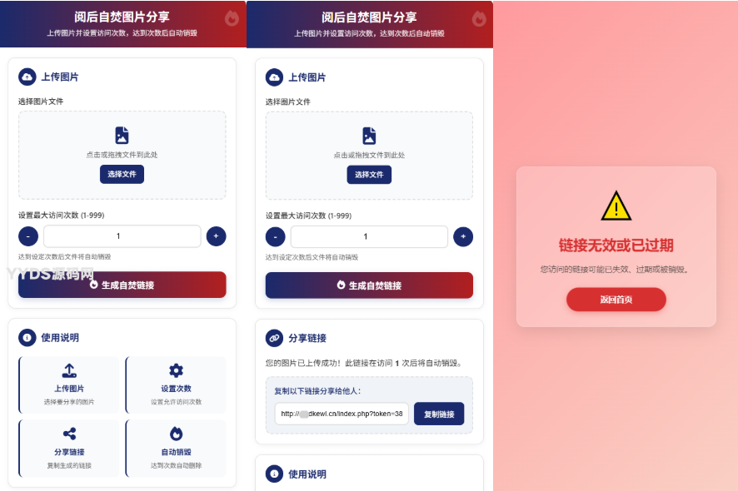Click the image file icon in left dropzone
Viewport: 738px width, 491px height.
(122, 135)
